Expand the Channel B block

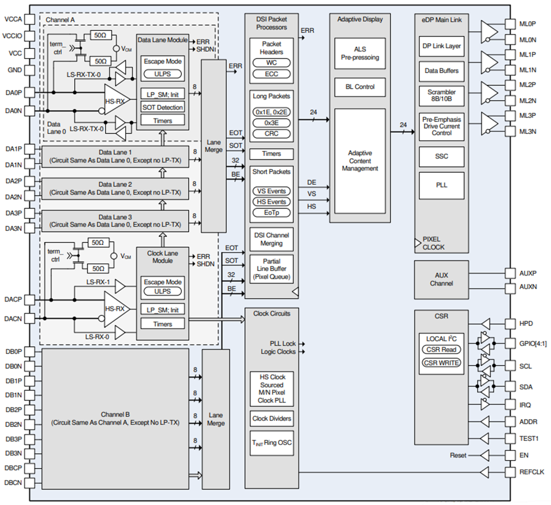tap(115, 418)
